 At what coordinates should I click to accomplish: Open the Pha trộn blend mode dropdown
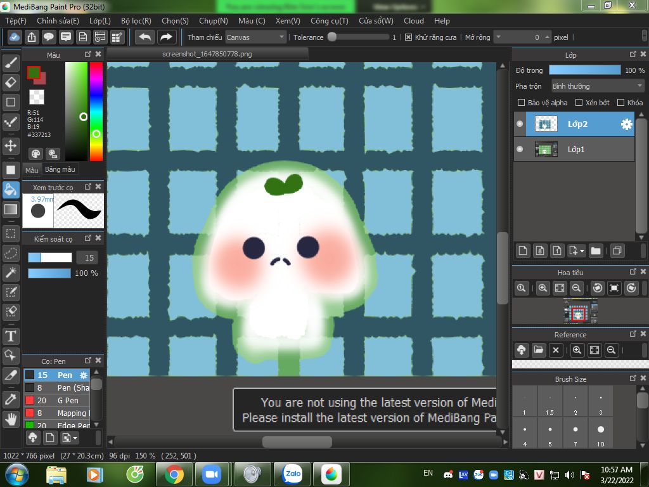tap(597, 86)
